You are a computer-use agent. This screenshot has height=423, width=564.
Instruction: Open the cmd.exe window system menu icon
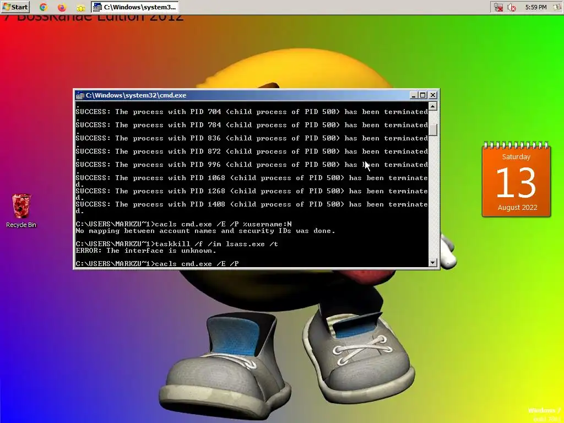pyautogui.click(x=80, y=95)
